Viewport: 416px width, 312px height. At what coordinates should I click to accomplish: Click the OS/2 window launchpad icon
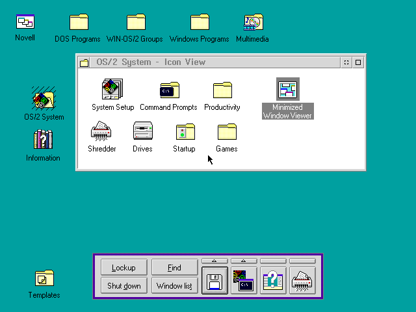(244, 280)
